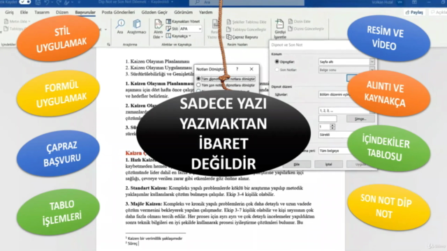
Task: Launch the Araştırmacı researcher tool
Action: pos(136,26)
